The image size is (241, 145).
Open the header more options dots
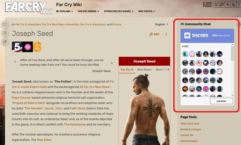point(239,4)
